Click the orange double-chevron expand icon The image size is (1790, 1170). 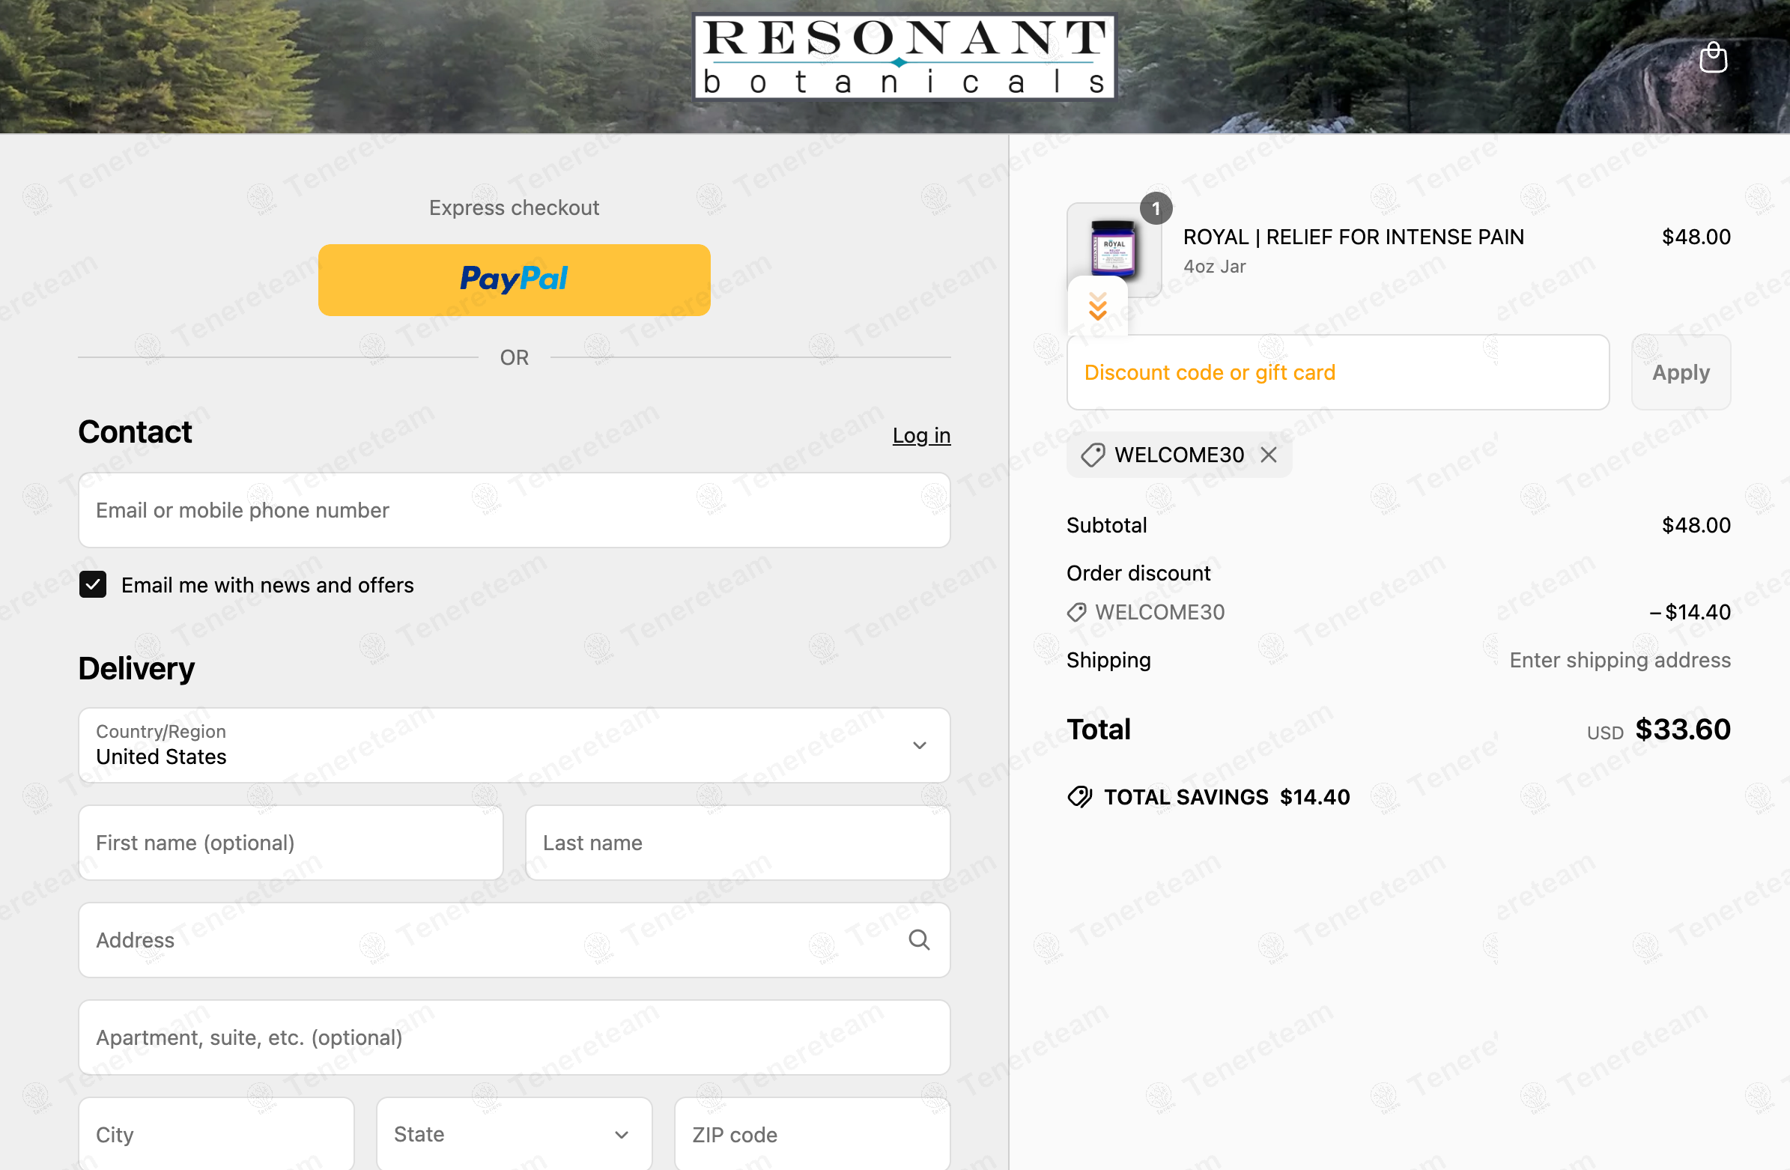tap(1097, 306)
